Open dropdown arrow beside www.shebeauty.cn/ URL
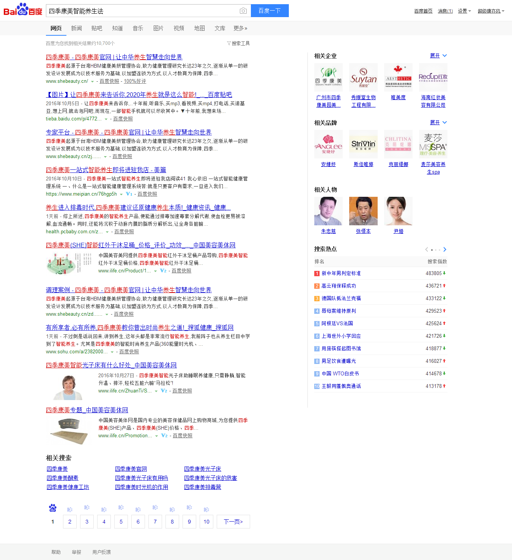512x560 pixels. click(x=92, y=82)
